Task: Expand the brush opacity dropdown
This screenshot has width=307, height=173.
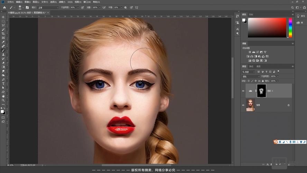Action: tap(77, 7)
